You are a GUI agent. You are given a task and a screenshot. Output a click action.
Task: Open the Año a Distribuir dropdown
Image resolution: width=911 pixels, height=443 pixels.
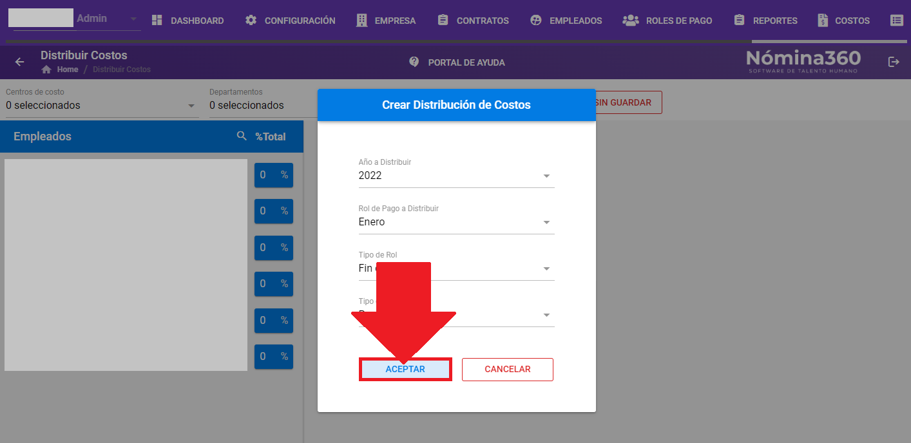click(456, 173)
